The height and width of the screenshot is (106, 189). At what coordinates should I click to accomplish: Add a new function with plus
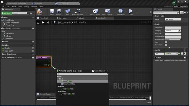(33, 28)
